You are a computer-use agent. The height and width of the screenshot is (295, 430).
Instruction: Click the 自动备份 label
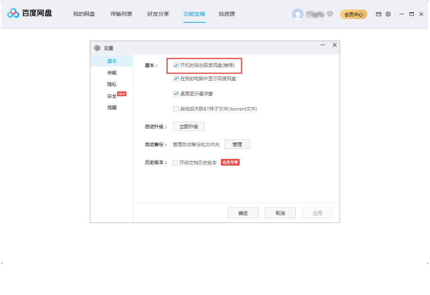click(x=156, y=145)
